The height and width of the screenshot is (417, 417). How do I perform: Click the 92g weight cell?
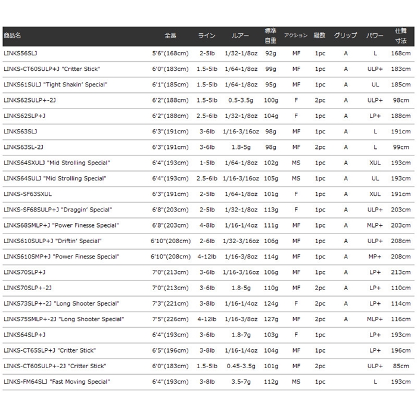tap(270, 54)
